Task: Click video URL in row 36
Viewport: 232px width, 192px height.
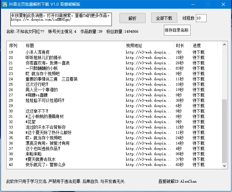Action: [x=148, y=143]
